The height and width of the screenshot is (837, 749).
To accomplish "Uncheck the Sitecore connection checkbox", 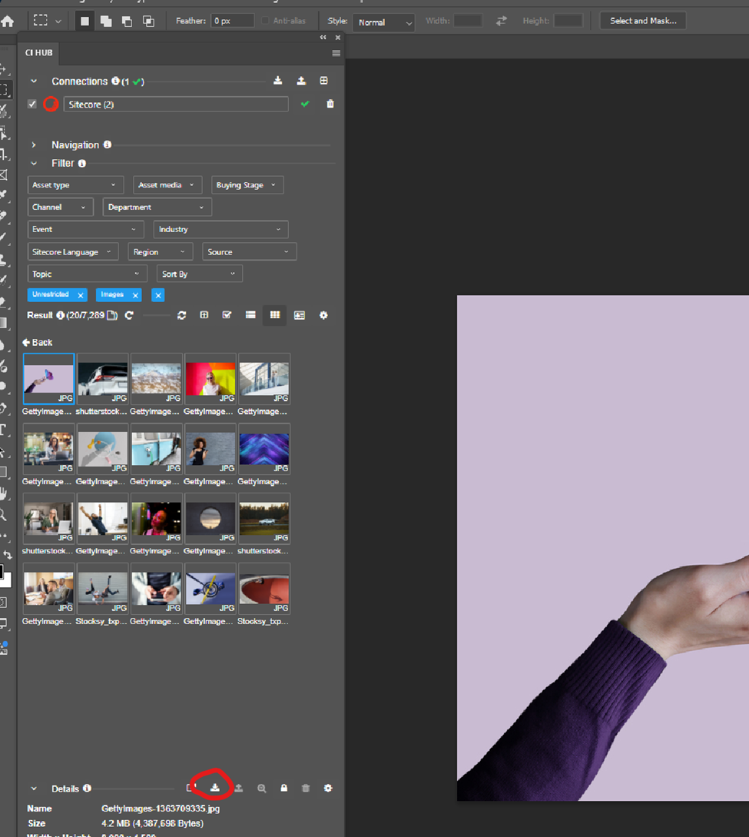I will tap(32, 105).
